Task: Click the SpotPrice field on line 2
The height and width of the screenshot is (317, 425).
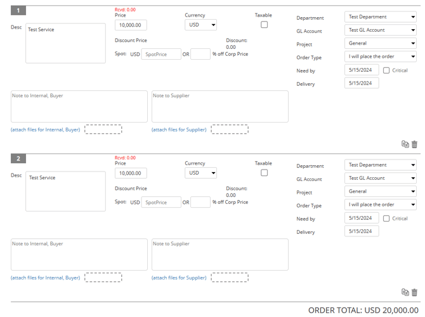Action: [161, 203]
